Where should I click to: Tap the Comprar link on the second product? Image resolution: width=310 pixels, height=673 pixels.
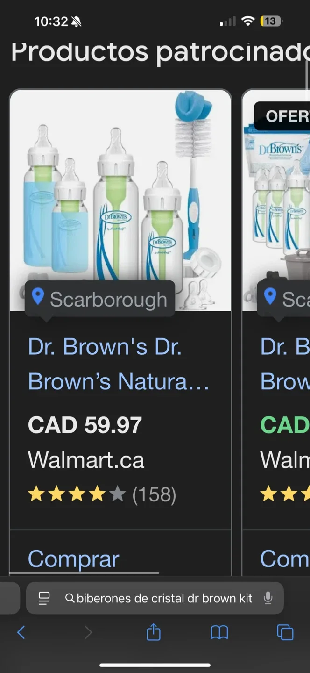coord(285,559)
